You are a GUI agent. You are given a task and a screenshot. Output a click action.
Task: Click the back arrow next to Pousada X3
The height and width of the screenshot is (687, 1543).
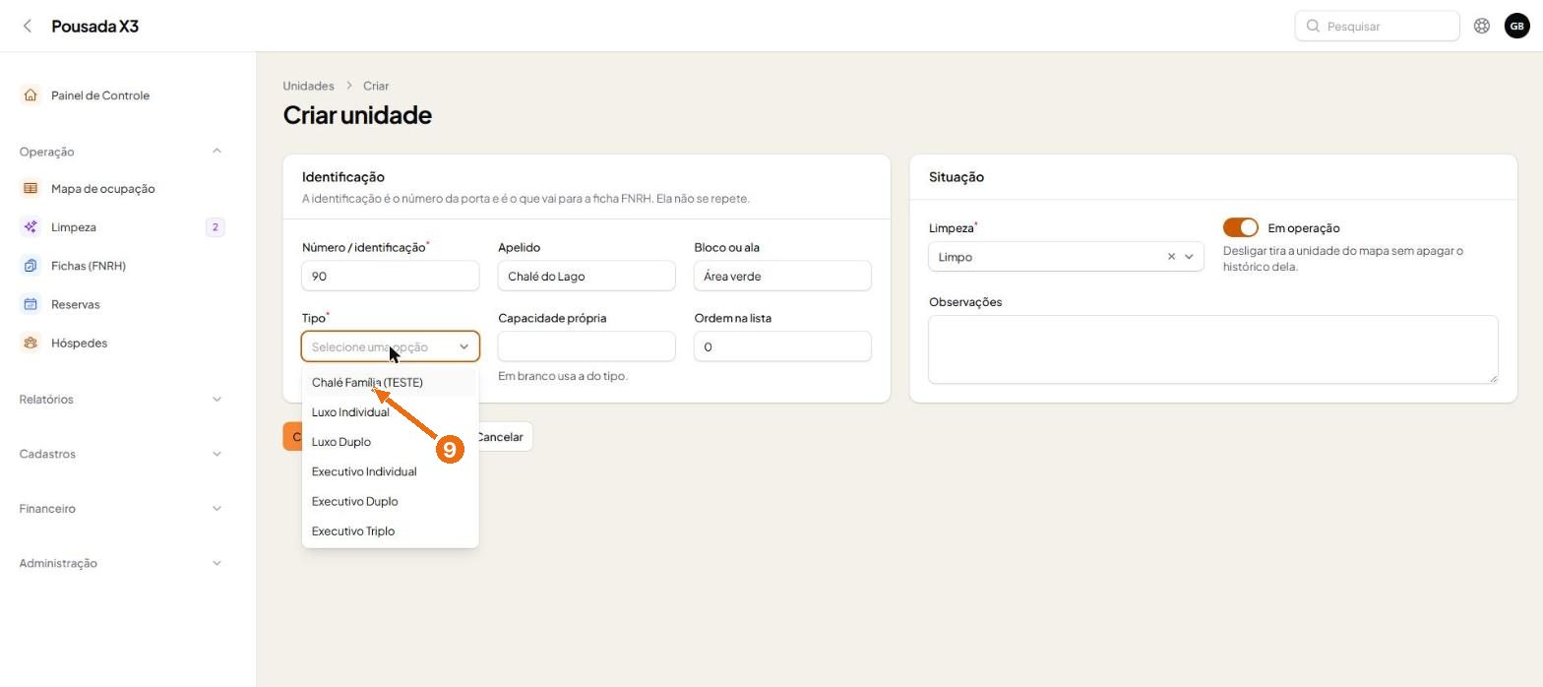coord(28,26)
